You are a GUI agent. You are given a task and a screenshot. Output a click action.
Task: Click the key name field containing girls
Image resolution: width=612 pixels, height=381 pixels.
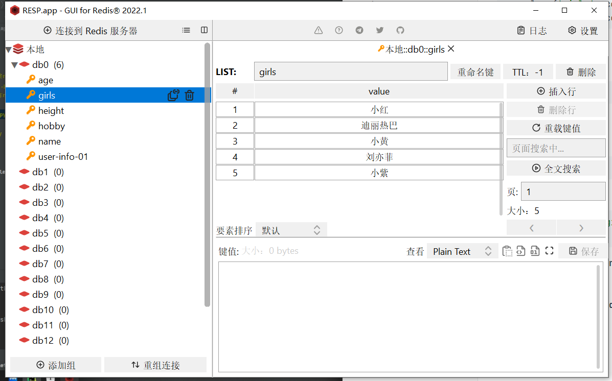click(x=351, y=72)
